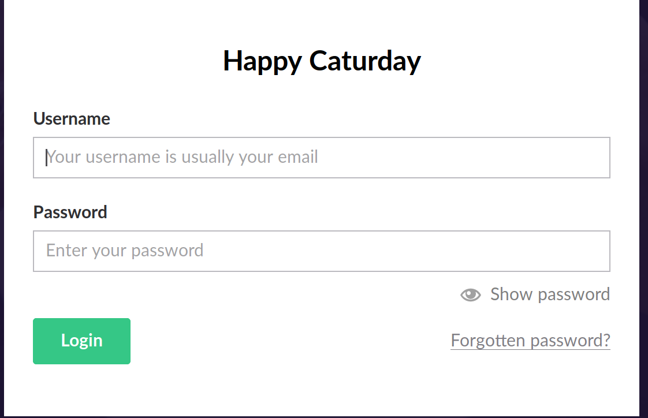The height and width of the screenshot is (418, 648).
Task: Select the Forgotten password? recovery link
Action: click(x=530, y=340)
